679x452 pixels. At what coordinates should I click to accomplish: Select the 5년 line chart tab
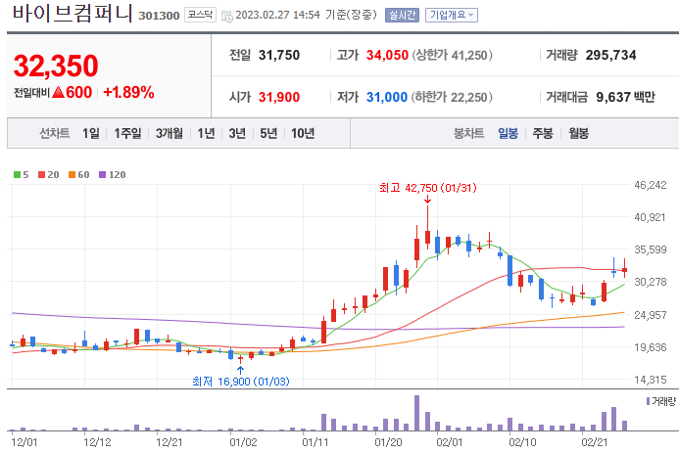tap(268, 133)
